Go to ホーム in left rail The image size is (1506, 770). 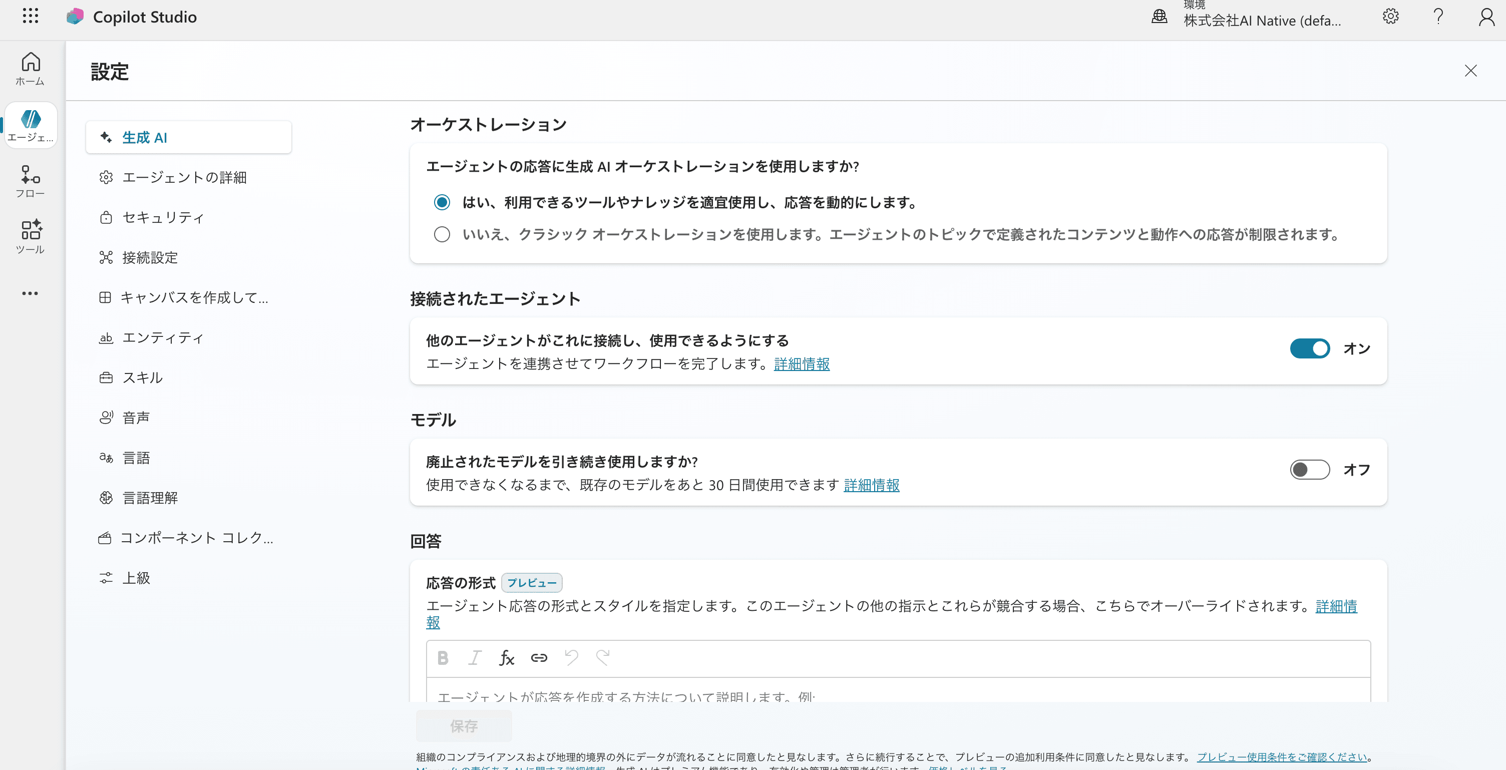31,69
